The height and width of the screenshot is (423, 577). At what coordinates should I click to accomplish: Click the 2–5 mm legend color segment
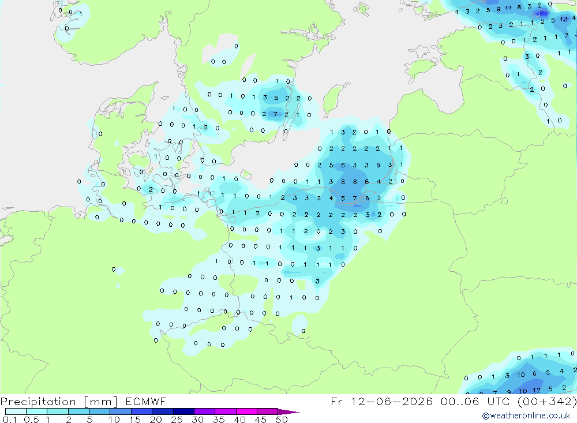point(78,411)
